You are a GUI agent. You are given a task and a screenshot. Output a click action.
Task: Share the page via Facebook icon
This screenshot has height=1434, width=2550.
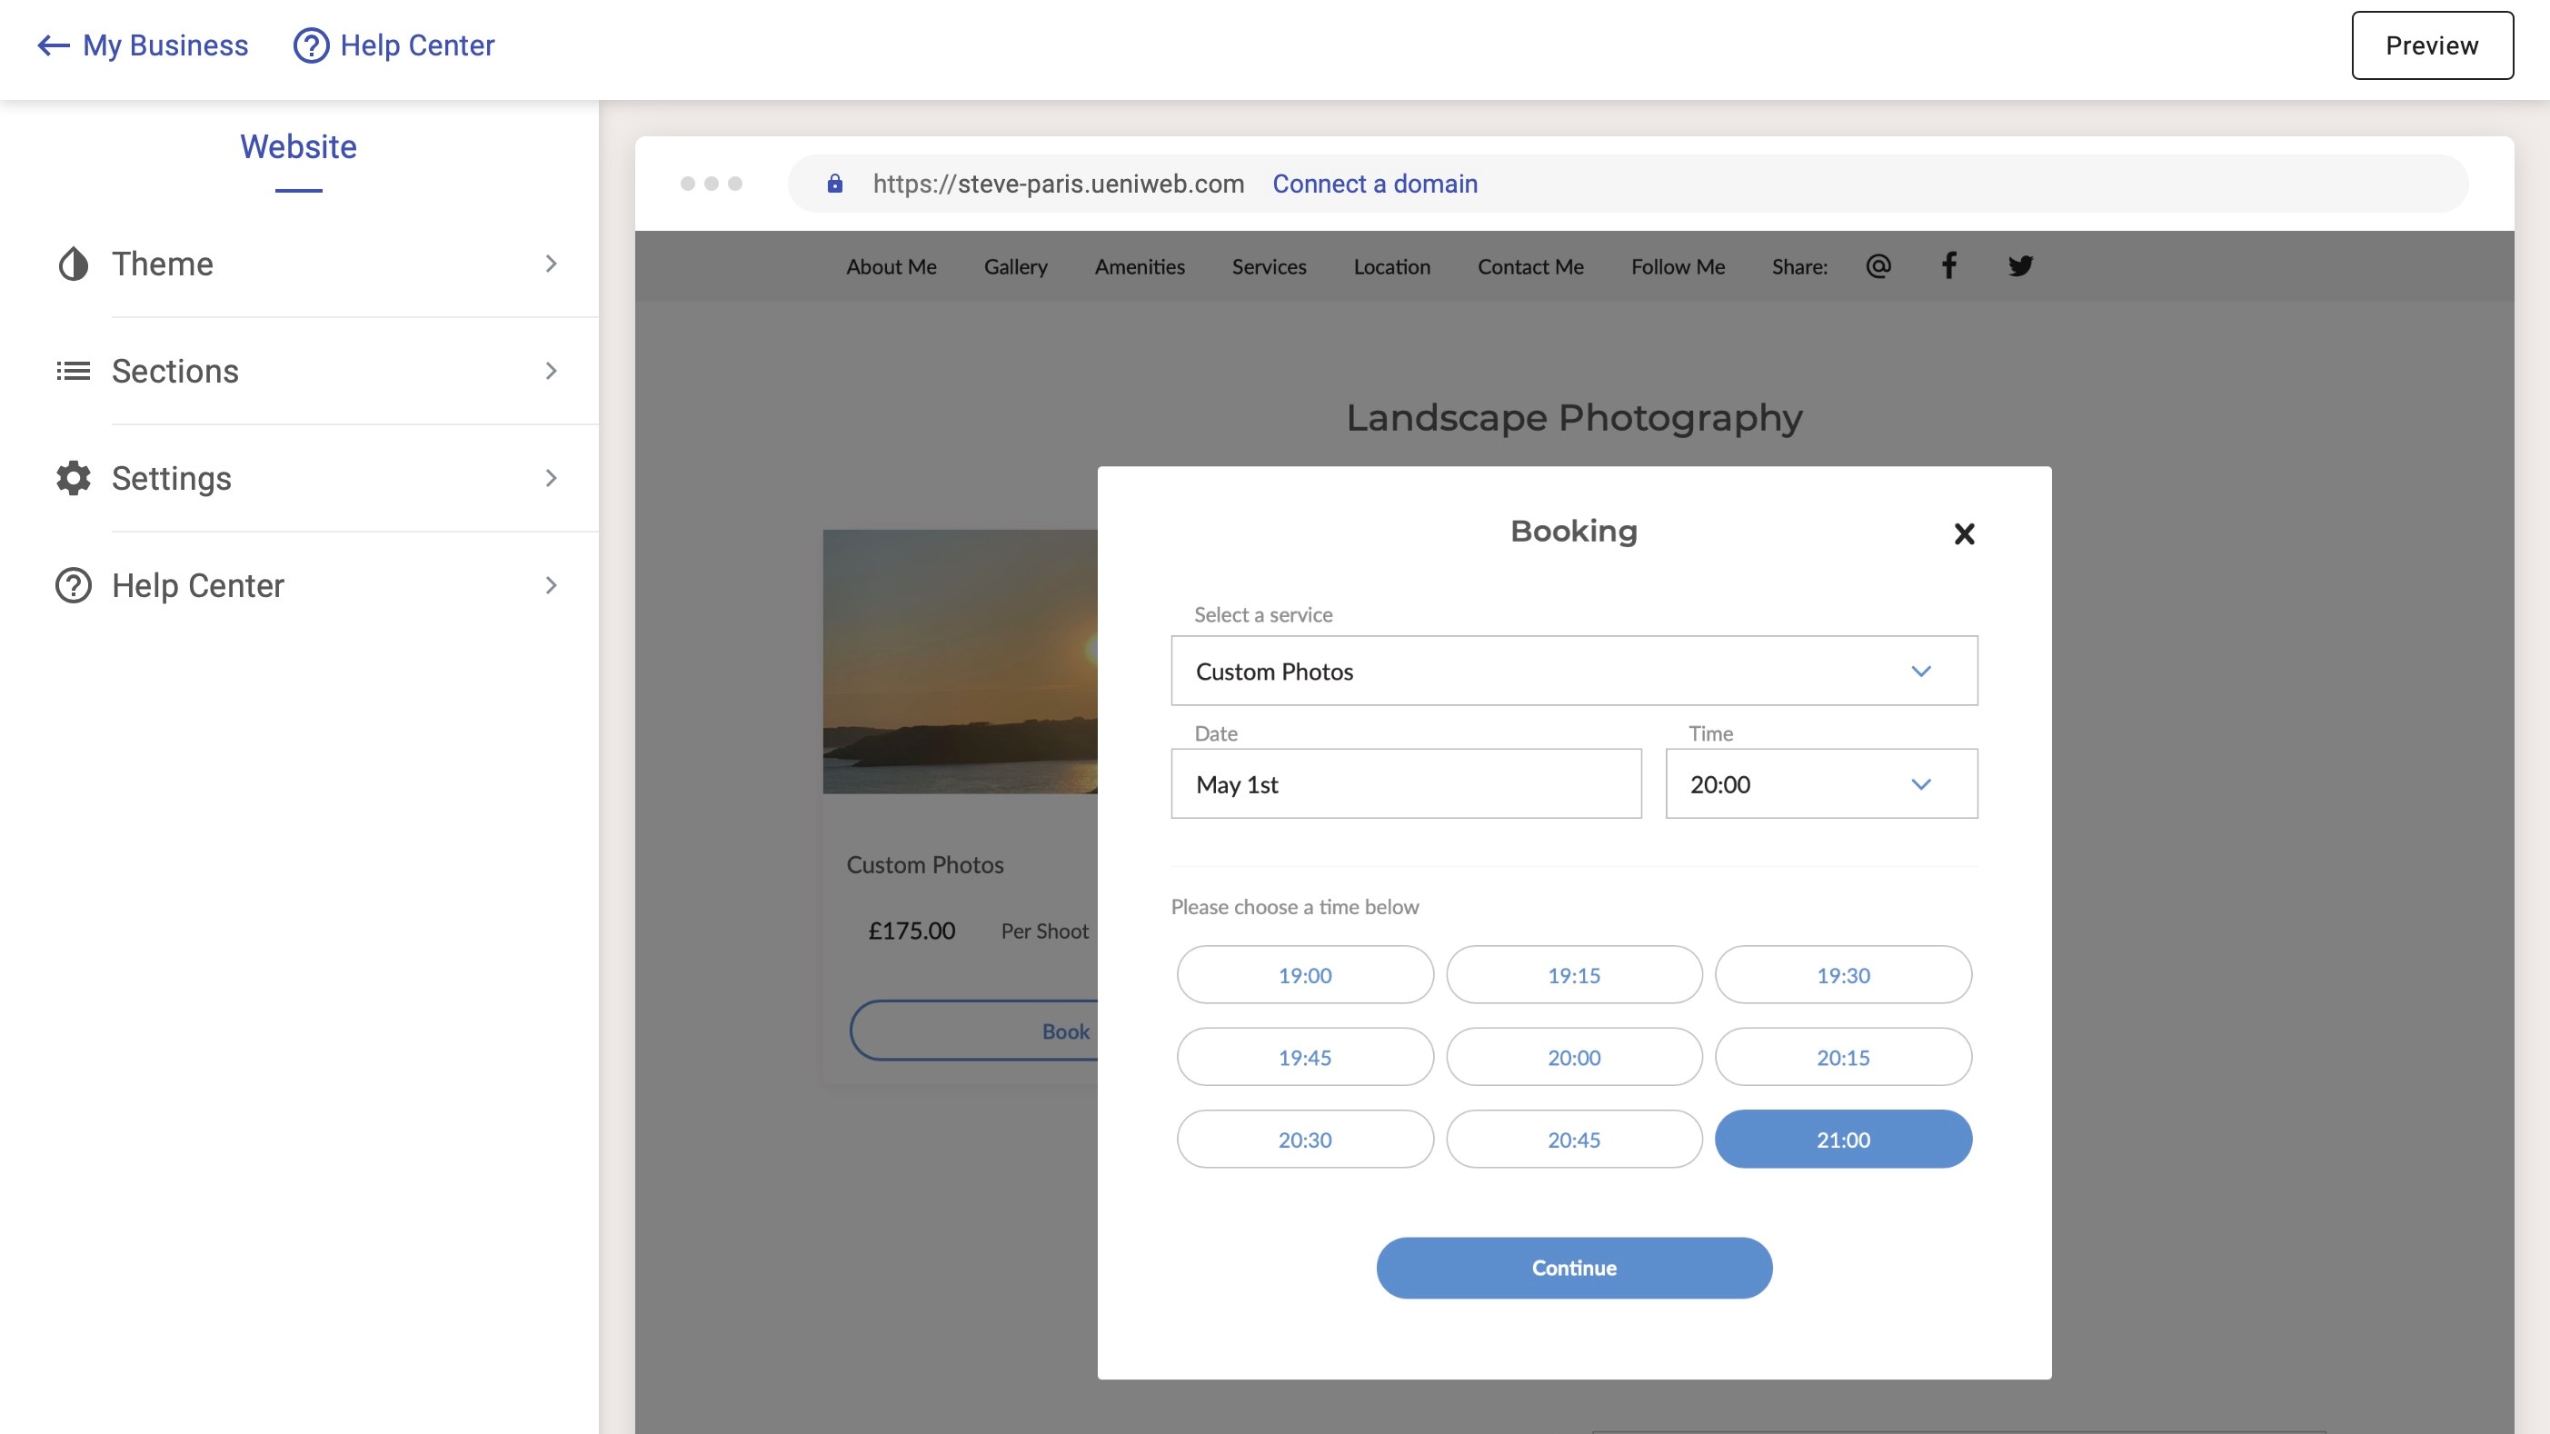click(1948, 265)
